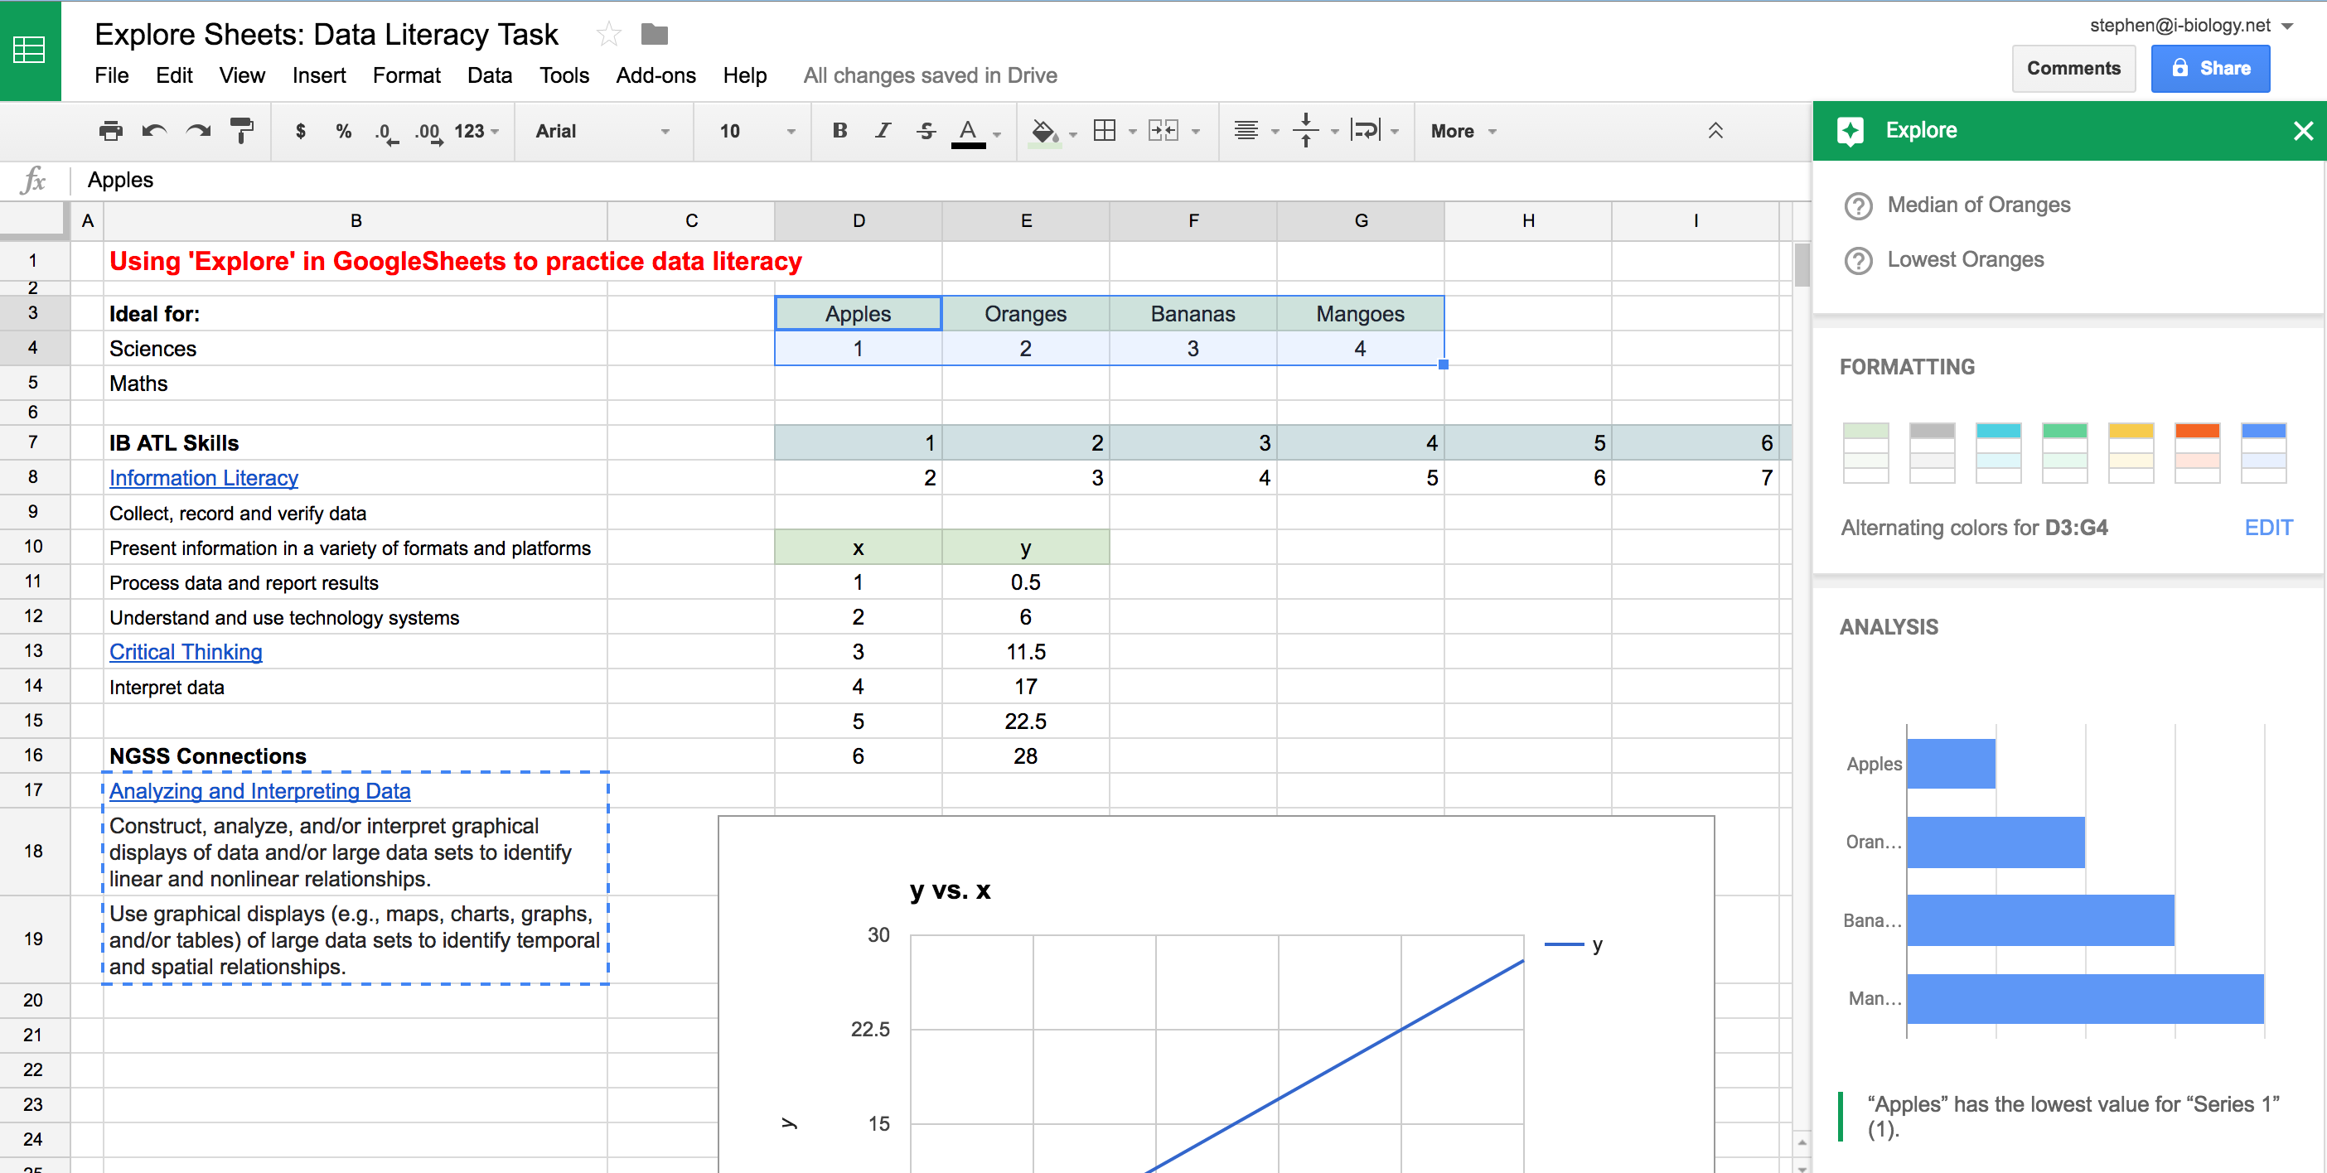This screenshot has height=1173, width=2327.
Task: Click the blue Share button
Action: click(x=2209, y=69)
